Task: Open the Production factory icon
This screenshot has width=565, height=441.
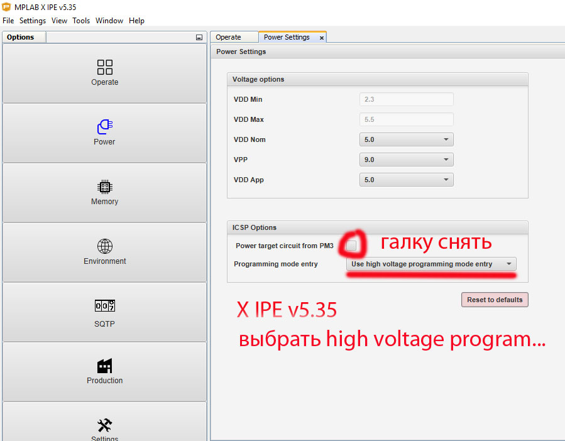Action: pyautogui.click(x=105, y=366)
